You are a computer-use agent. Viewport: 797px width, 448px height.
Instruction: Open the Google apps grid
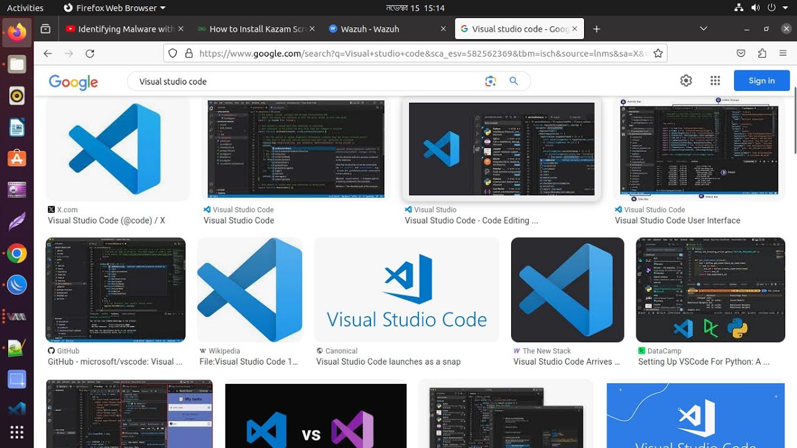[715, 80]
